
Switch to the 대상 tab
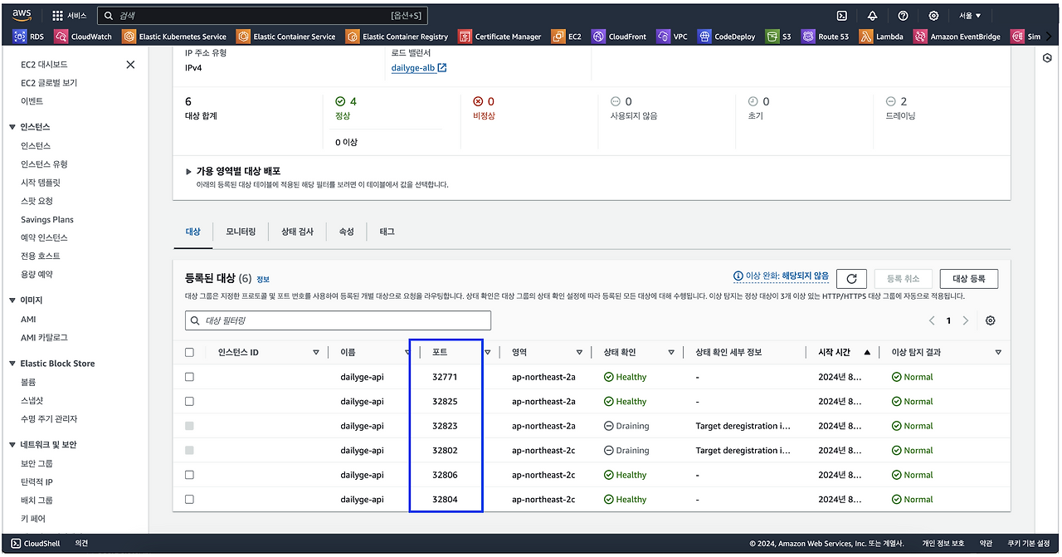tap(192, 232)
